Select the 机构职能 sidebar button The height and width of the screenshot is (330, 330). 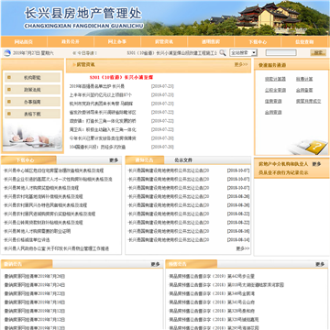(32, 78)
